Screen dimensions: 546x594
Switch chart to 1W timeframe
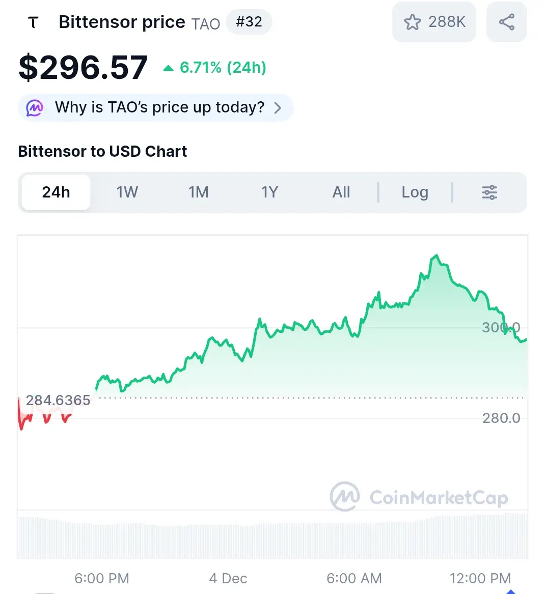point(127,192)
